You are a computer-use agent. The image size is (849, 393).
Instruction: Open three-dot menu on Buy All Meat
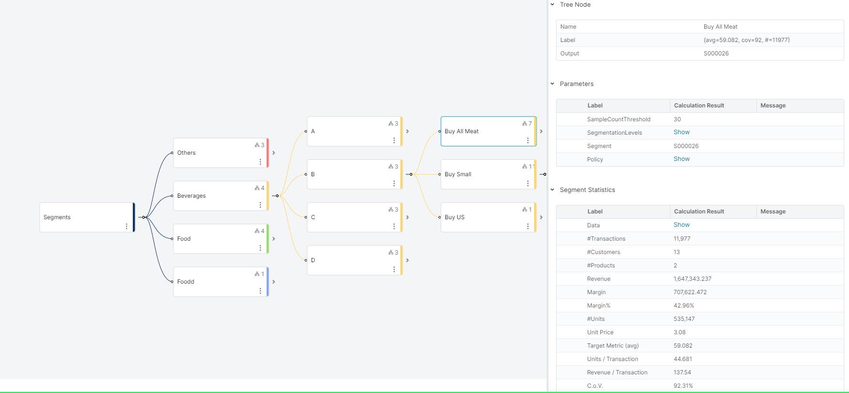tap(527, 140)
